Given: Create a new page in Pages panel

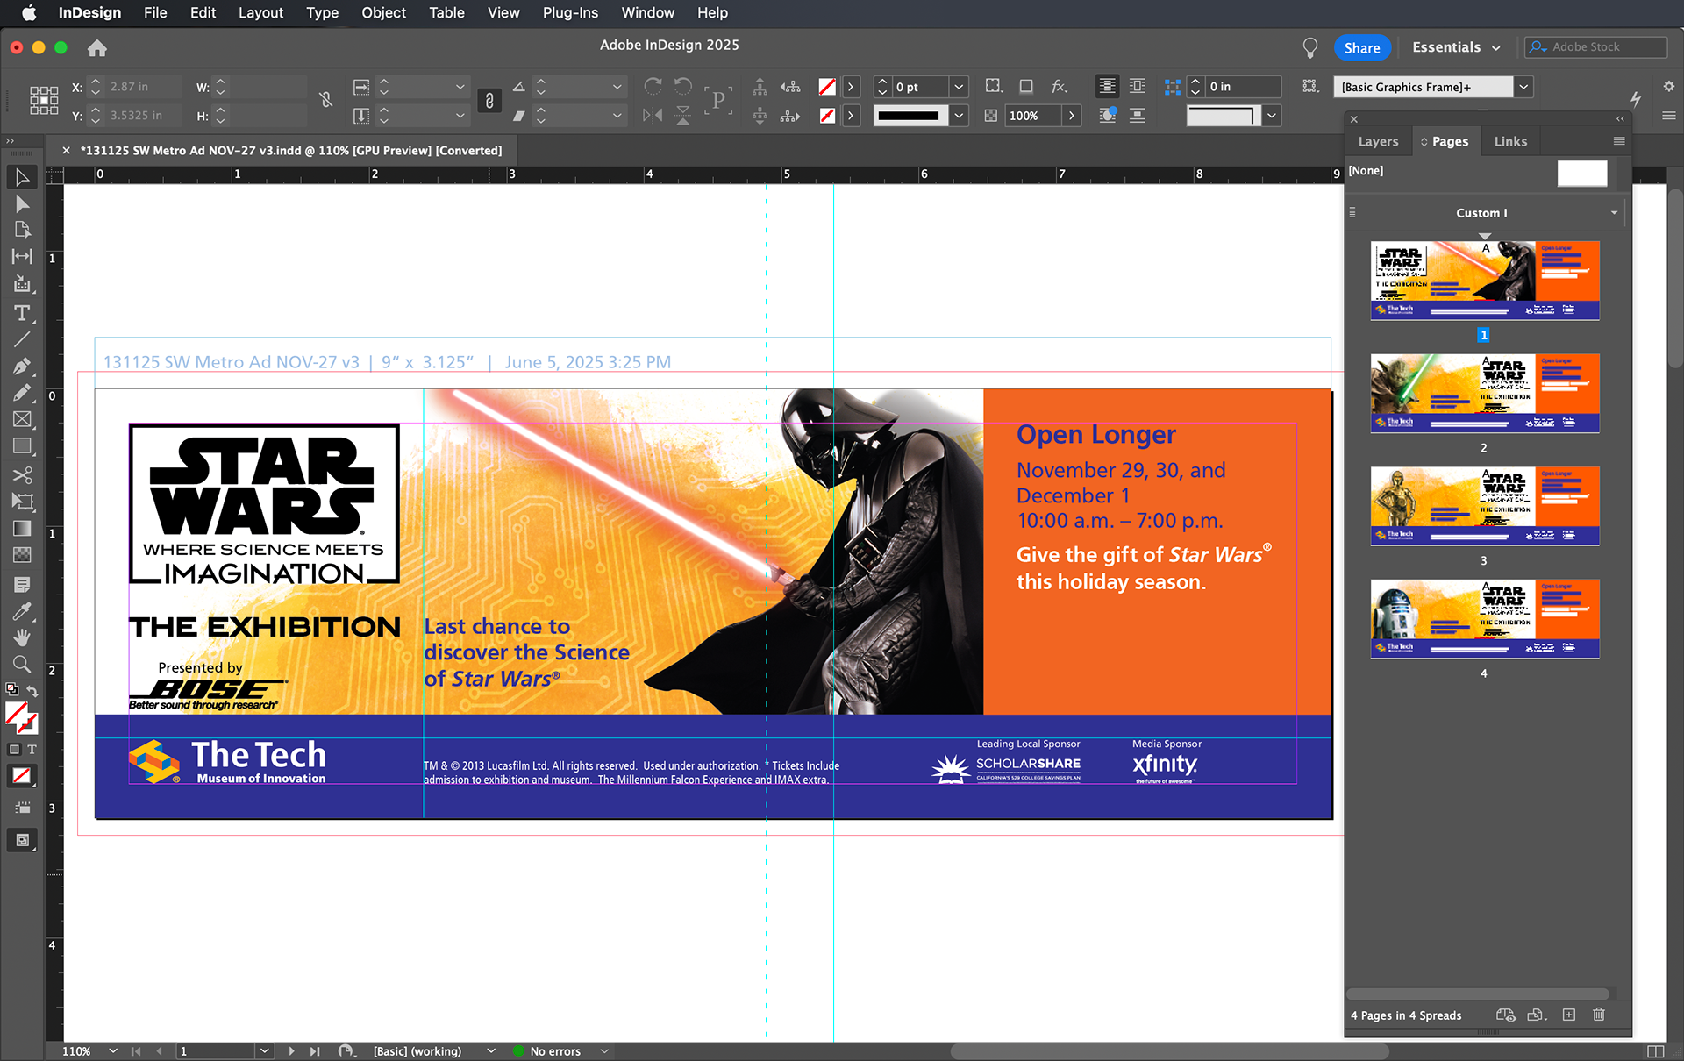Looking at the screenshot, I should click(1569, 1015).
